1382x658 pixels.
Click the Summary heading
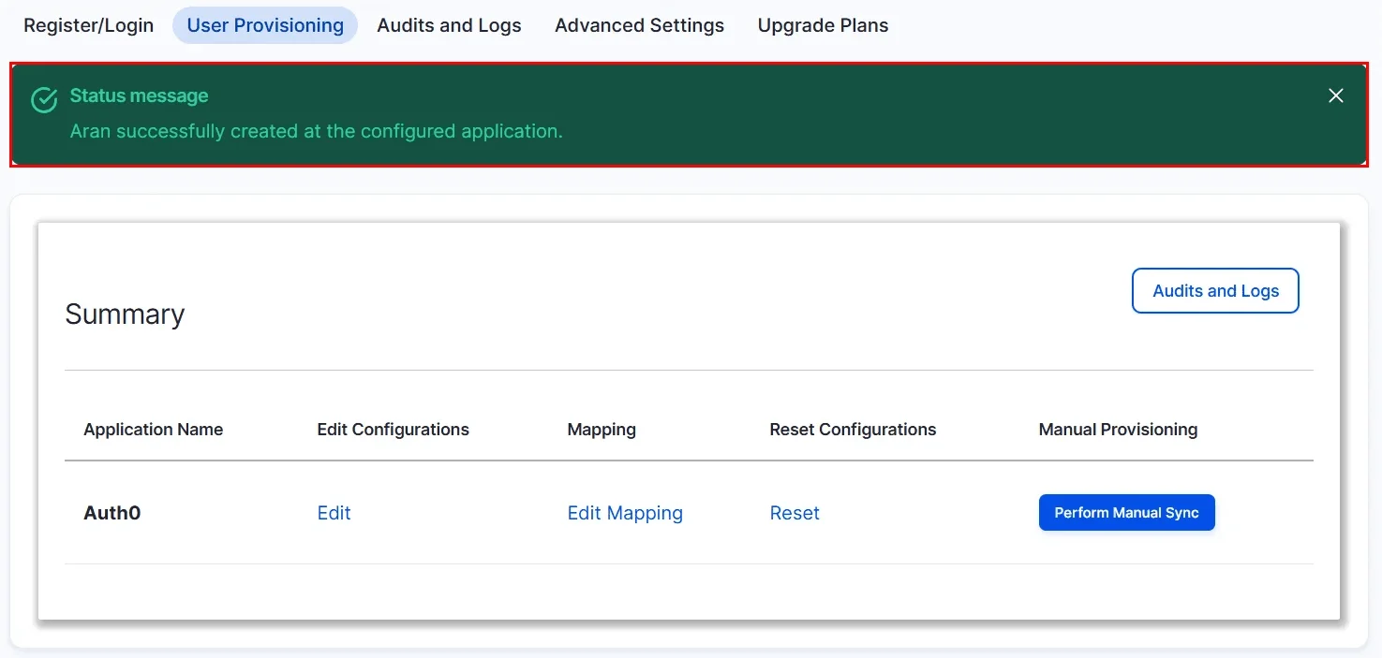[x=125, y=314]
